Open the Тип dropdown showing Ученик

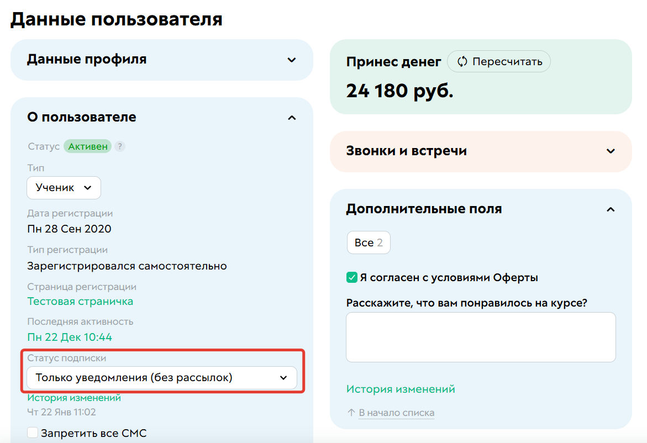pyautogui.click(x=63, y=187)
